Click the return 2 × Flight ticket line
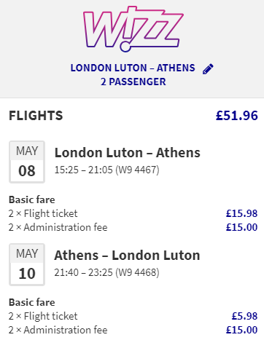Viewport: 264px width, 340px height. coord(43,316)
